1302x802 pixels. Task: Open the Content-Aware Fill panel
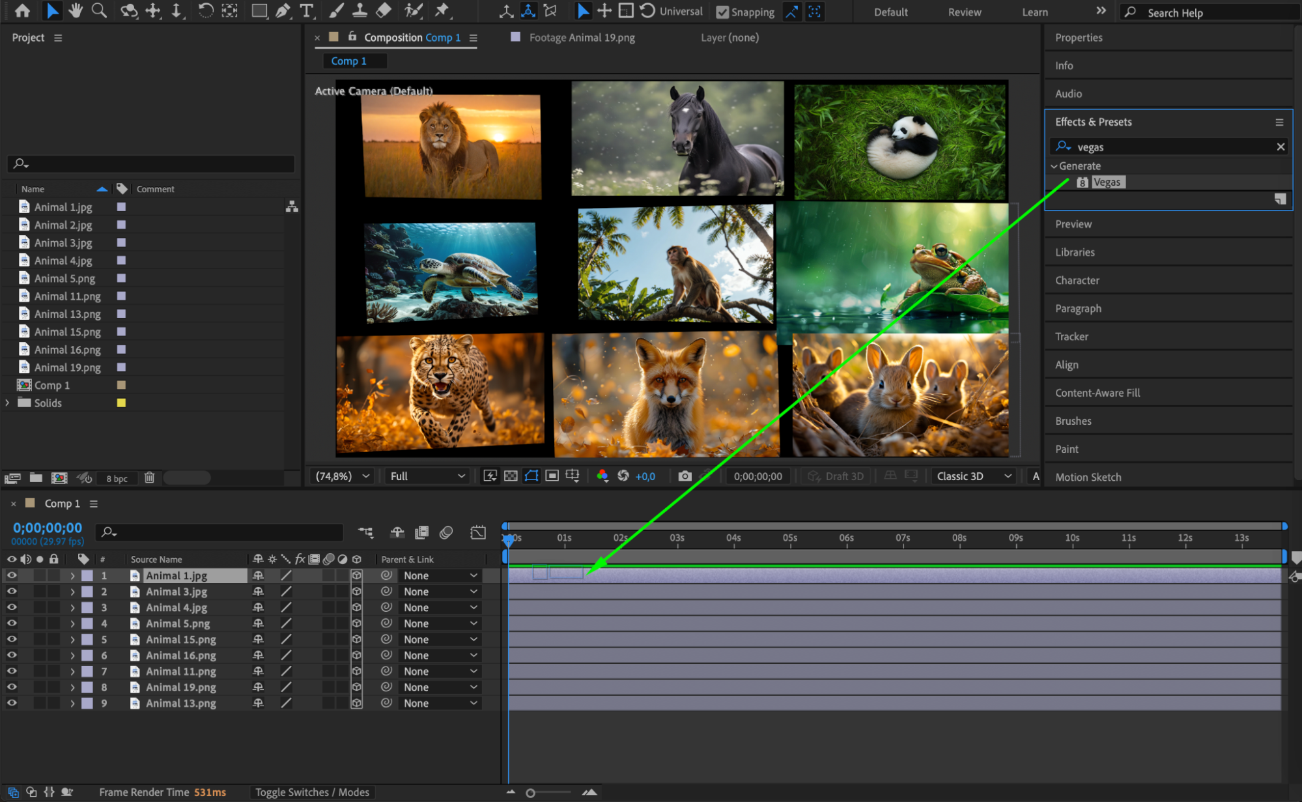coord(1097,393)
